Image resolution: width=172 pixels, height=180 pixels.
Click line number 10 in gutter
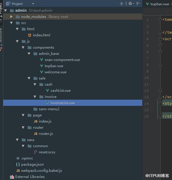(x=146, y=78)
